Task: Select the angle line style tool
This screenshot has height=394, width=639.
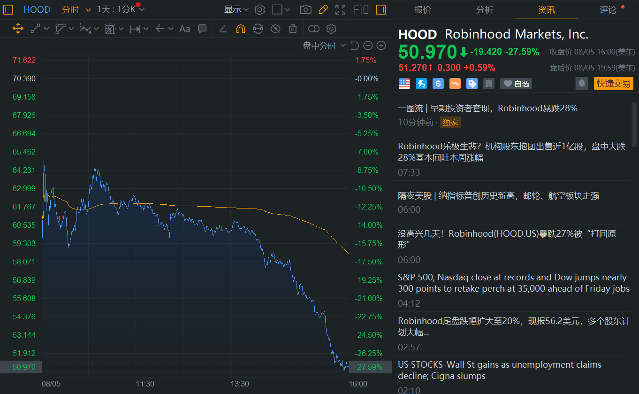Action: pyautogui.click(x=223, y=29)
